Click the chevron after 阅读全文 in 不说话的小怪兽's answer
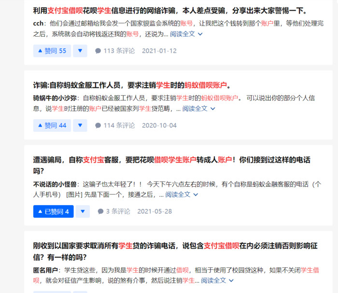338x293 pixels. [196, 195]
